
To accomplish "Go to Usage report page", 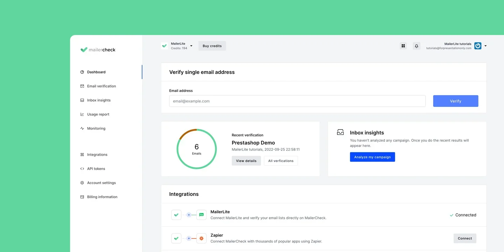I will pos(98,114).
